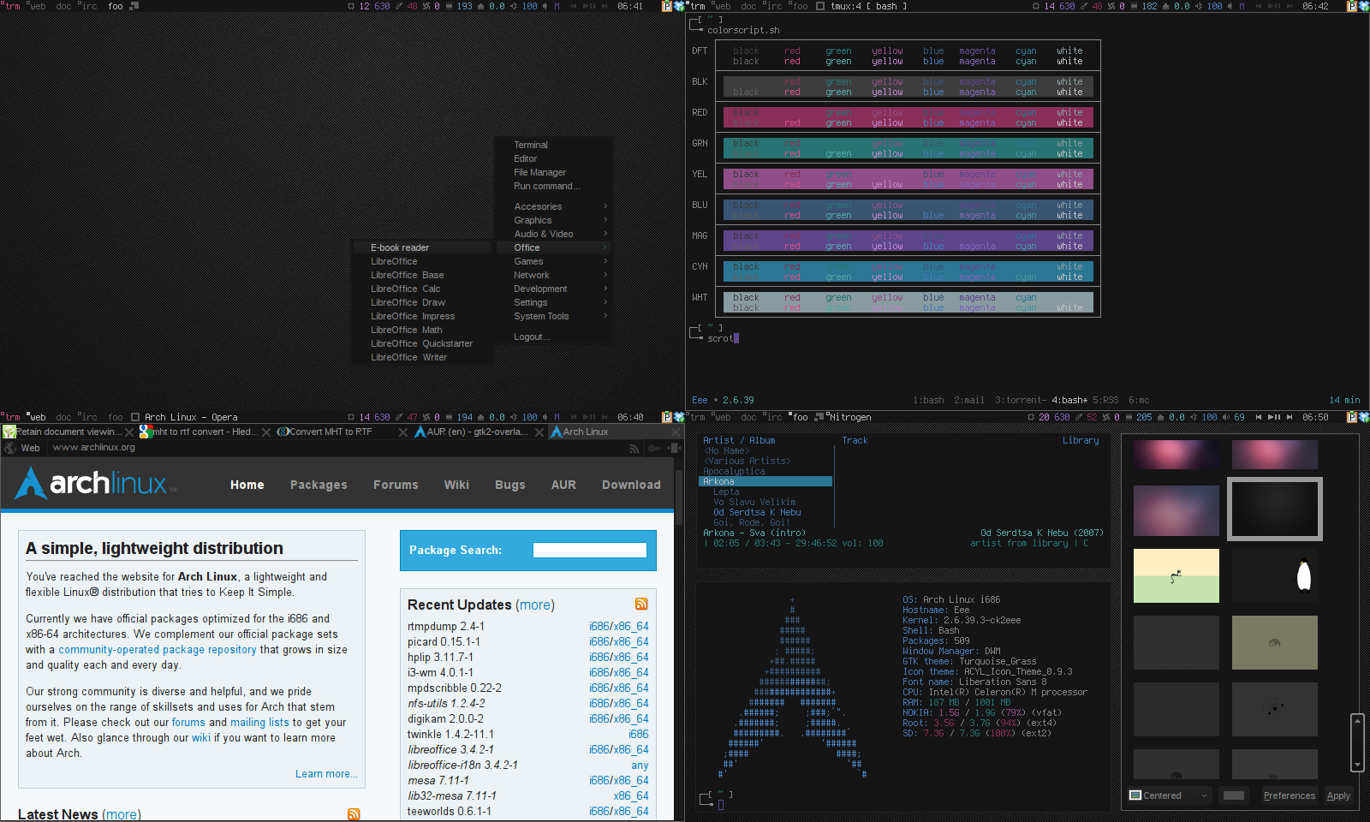
Task: Open the 'community-operated package repository' link
Action: (158, 650)
